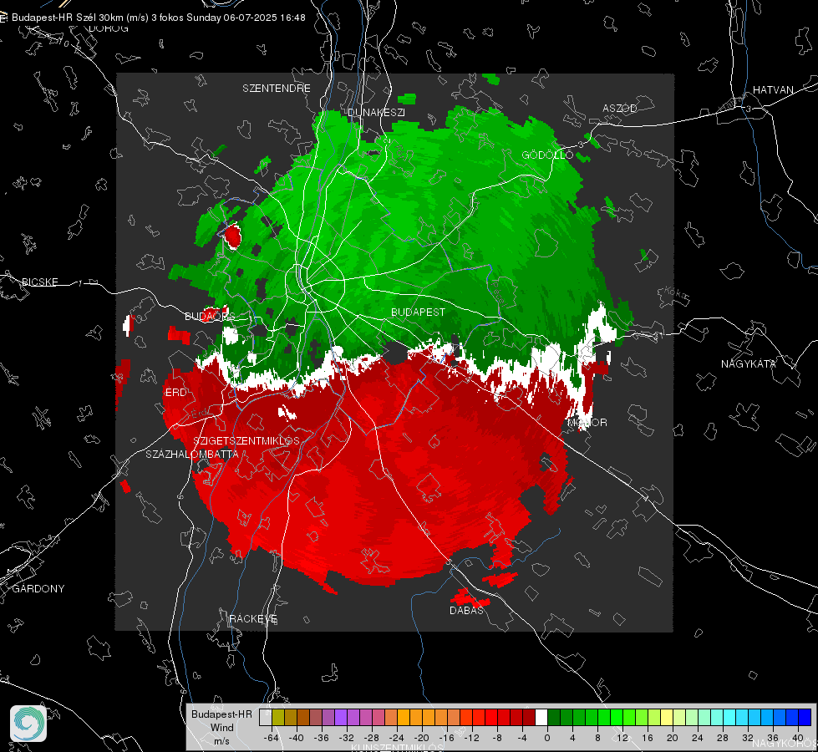Click the DABAS town label
The image size is (818, 752).
pyautogui.click(x=466, y=610)
